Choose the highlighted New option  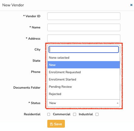coord(84,65)
